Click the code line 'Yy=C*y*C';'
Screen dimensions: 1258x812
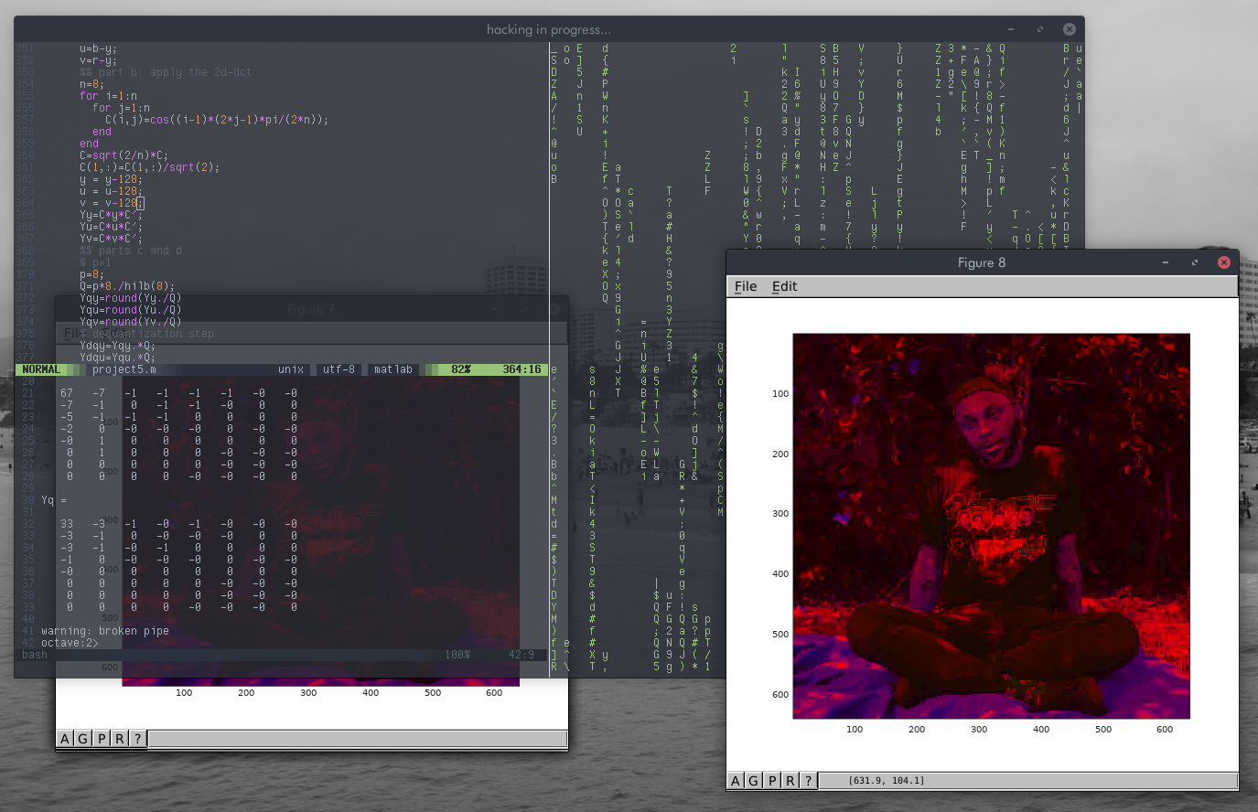point(111,215)
